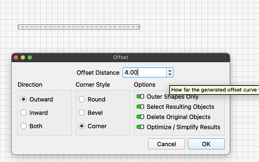Pick the Round corner style
Screen dimensions: 259x162
81,99
